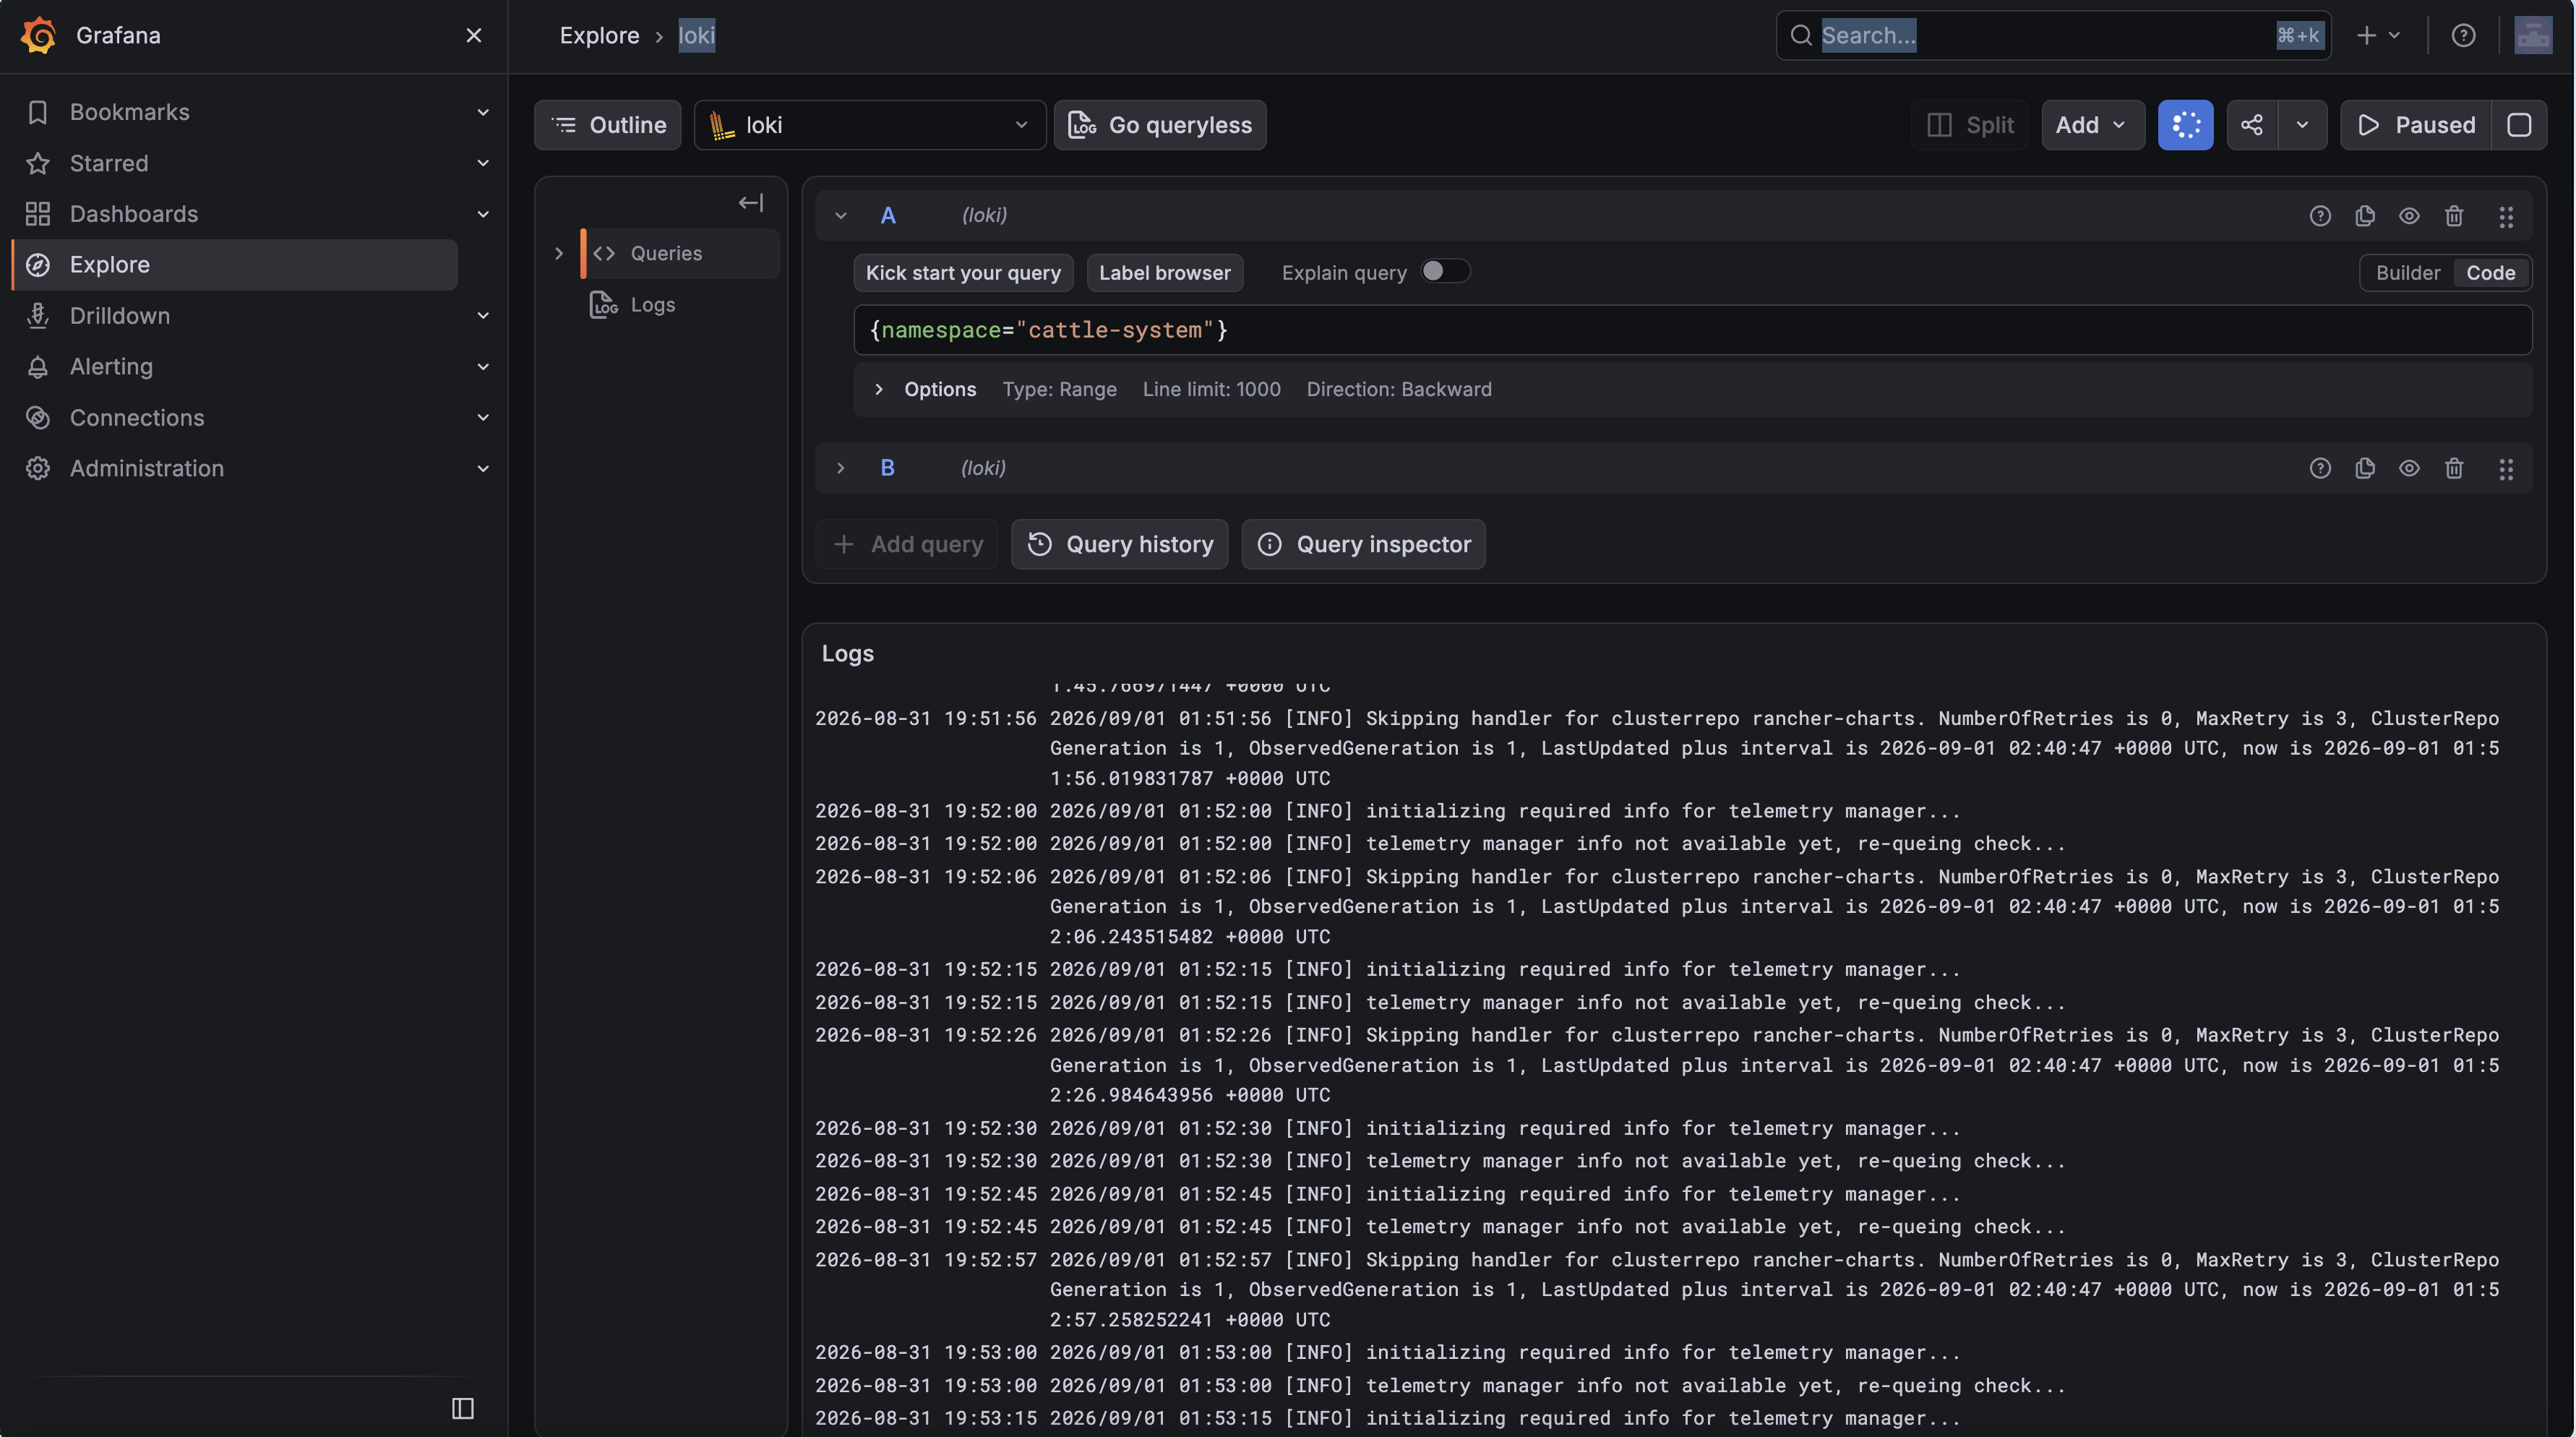The height and width of the screenshot is (1437, 2576).
Task: Duplicate query A
Action: 2365,216
